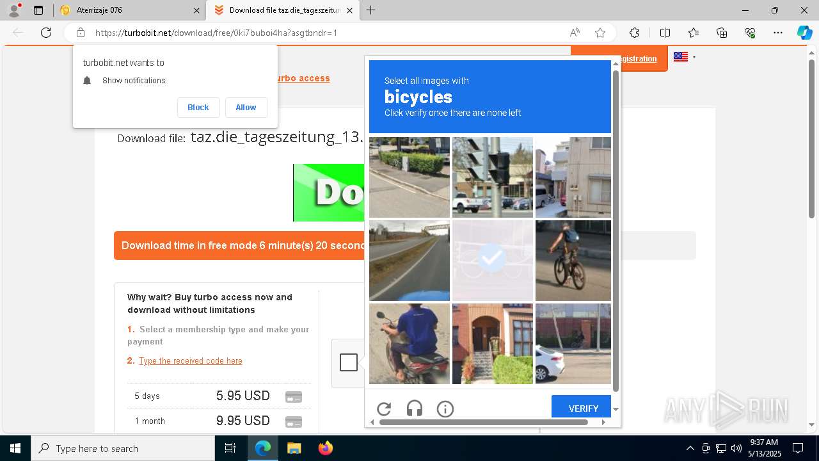
Task: Tick the reCAPTCHA checkbox
Action: tap(349, 362)
